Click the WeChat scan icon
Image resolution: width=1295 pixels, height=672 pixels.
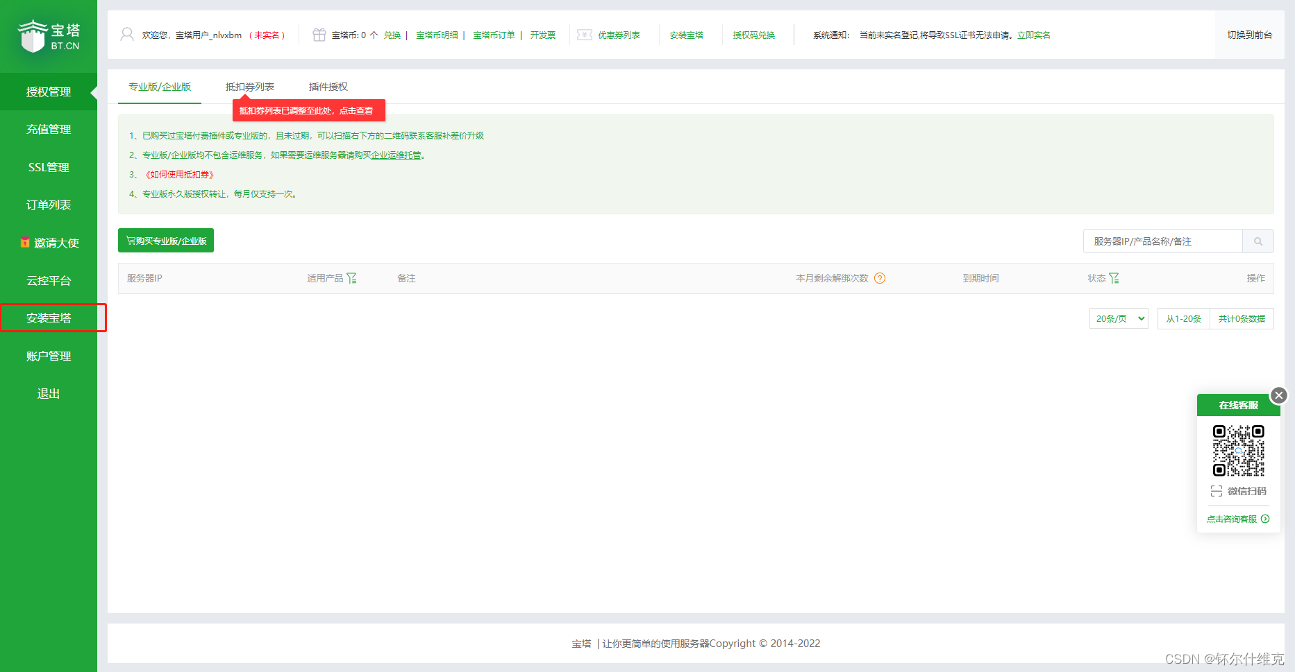point(1217,491)
